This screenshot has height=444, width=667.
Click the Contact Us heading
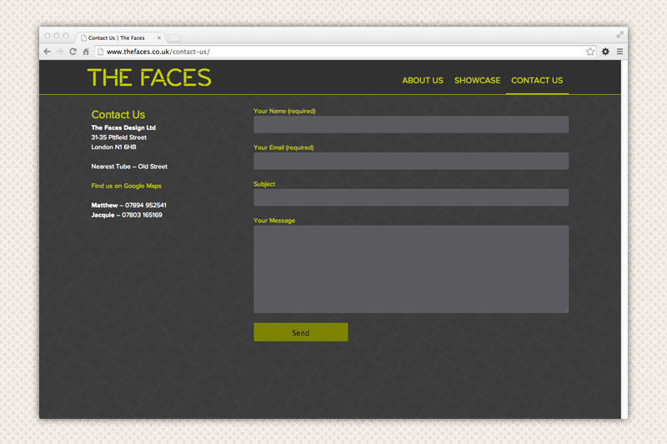118,115
